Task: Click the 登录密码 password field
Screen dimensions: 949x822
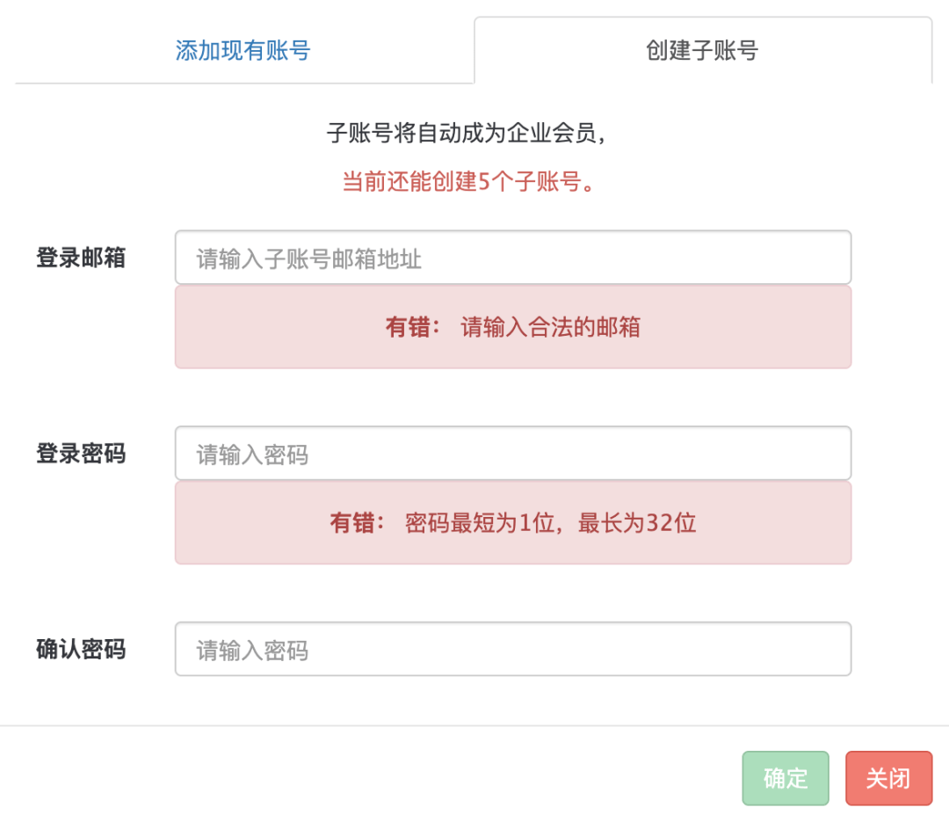Action: (x=513, y=452)
